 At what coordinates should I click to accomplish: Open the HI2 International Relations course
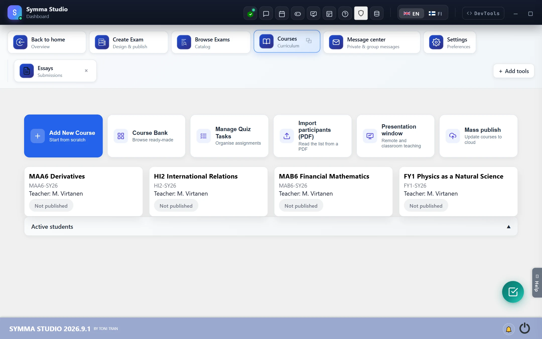pyautogui.click(x=209, y=192)
